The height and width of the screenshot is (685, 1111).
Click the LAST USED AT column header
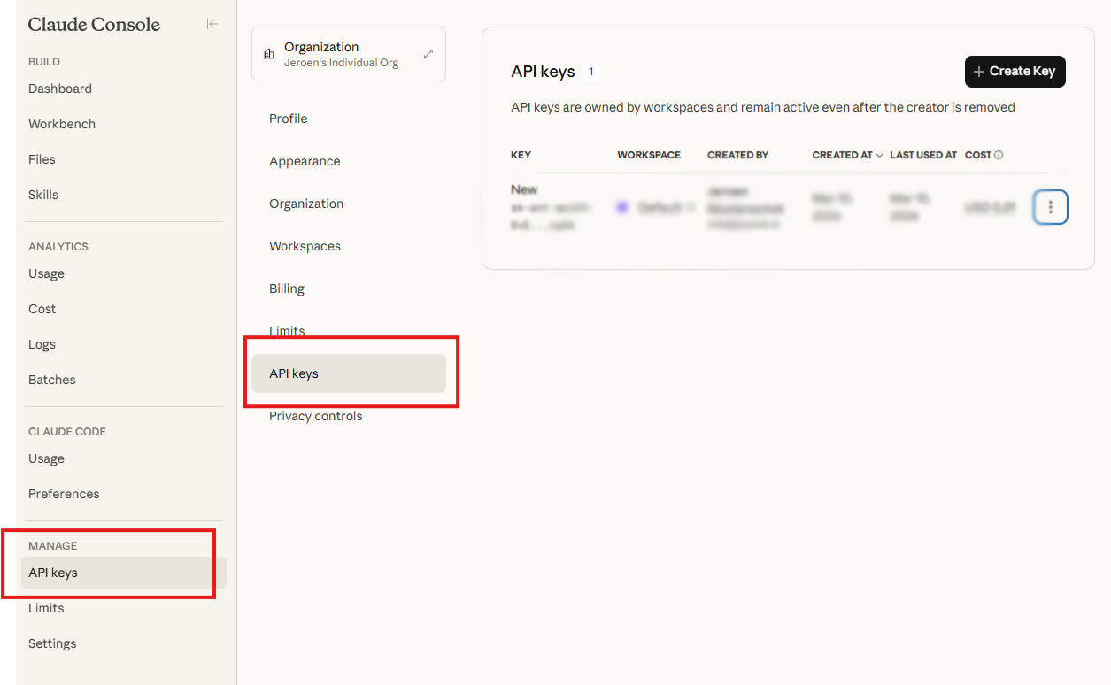(923, 155)
